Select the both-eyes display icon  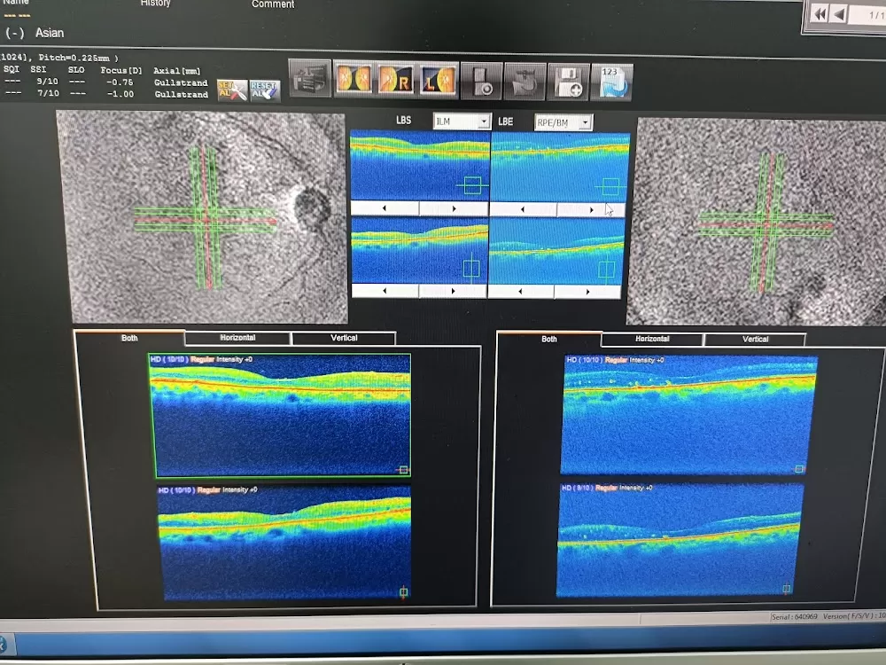pyautogui.click(x=354, y=79)
